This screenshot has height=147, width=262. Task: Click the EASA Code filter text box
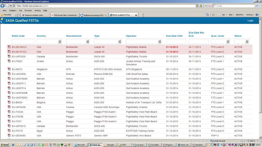pyautogui.click(x=23, y=42)
